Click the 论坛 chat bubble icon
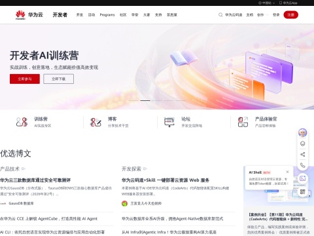This screenshot has height=236, width=314. tap(169, 122)
